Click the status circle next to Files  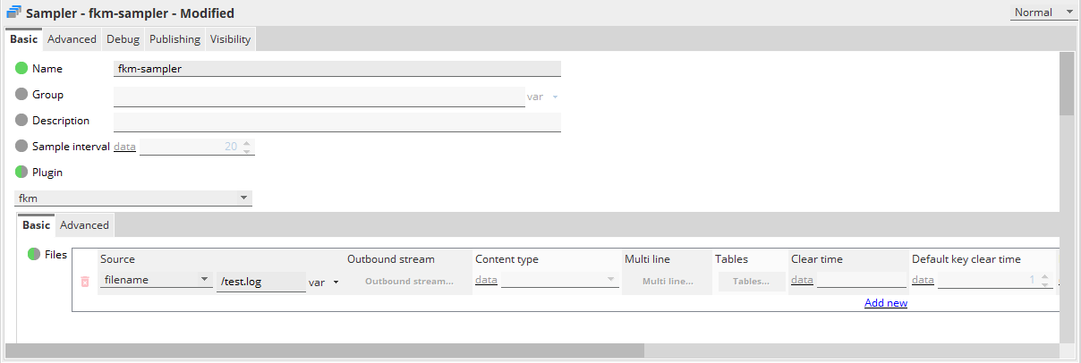(34, 254)
